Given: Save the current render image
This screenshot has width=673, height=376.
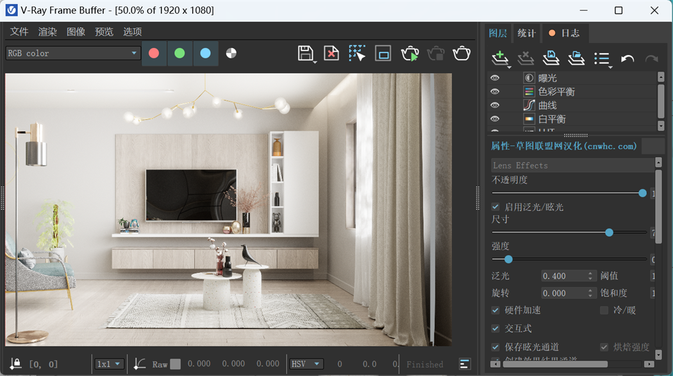Looking at the screenshot, I should 306,54.
